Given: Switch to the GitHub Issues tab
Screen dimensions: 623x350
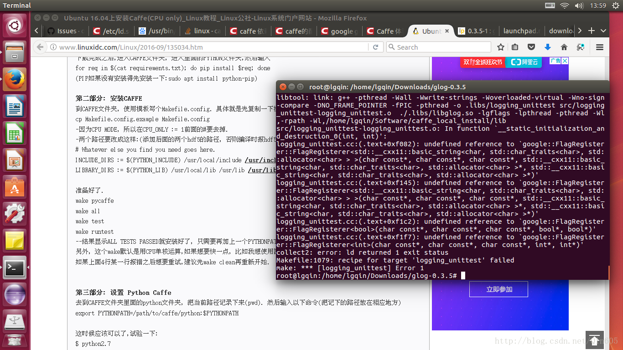Looking at the screenshot, I should coord(66,31).
